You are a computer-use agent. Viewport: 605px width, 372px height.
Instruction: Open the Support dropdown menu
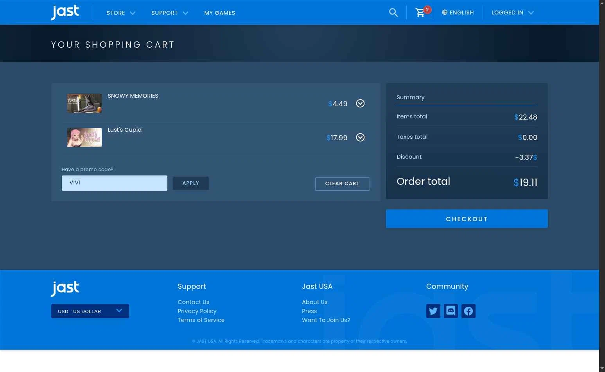tap(170, 13)
